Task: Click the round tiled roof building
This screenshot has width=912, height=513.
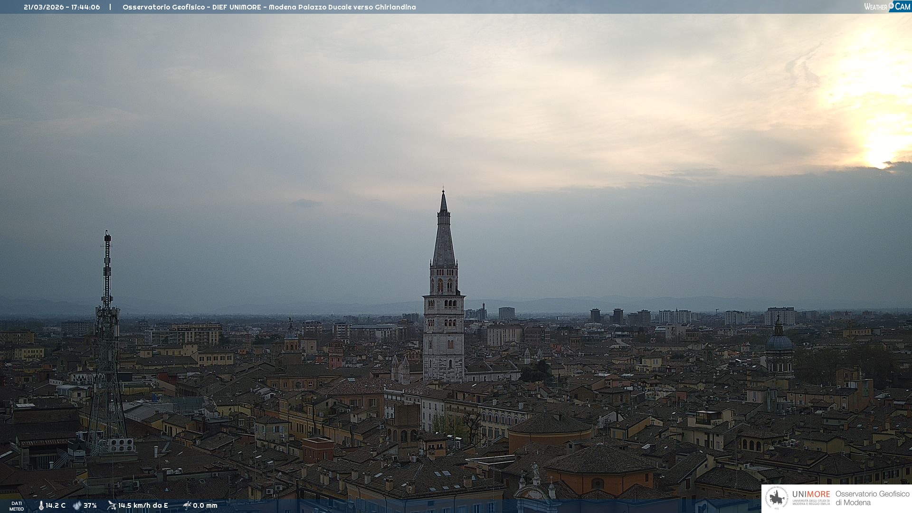Action: coord(550,424)
